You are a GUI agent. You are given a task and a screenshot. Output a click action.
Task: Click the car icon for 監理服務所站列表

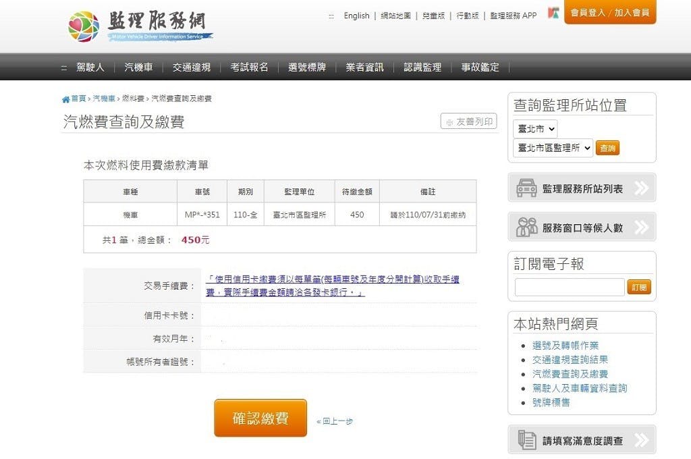coord(526,188)
